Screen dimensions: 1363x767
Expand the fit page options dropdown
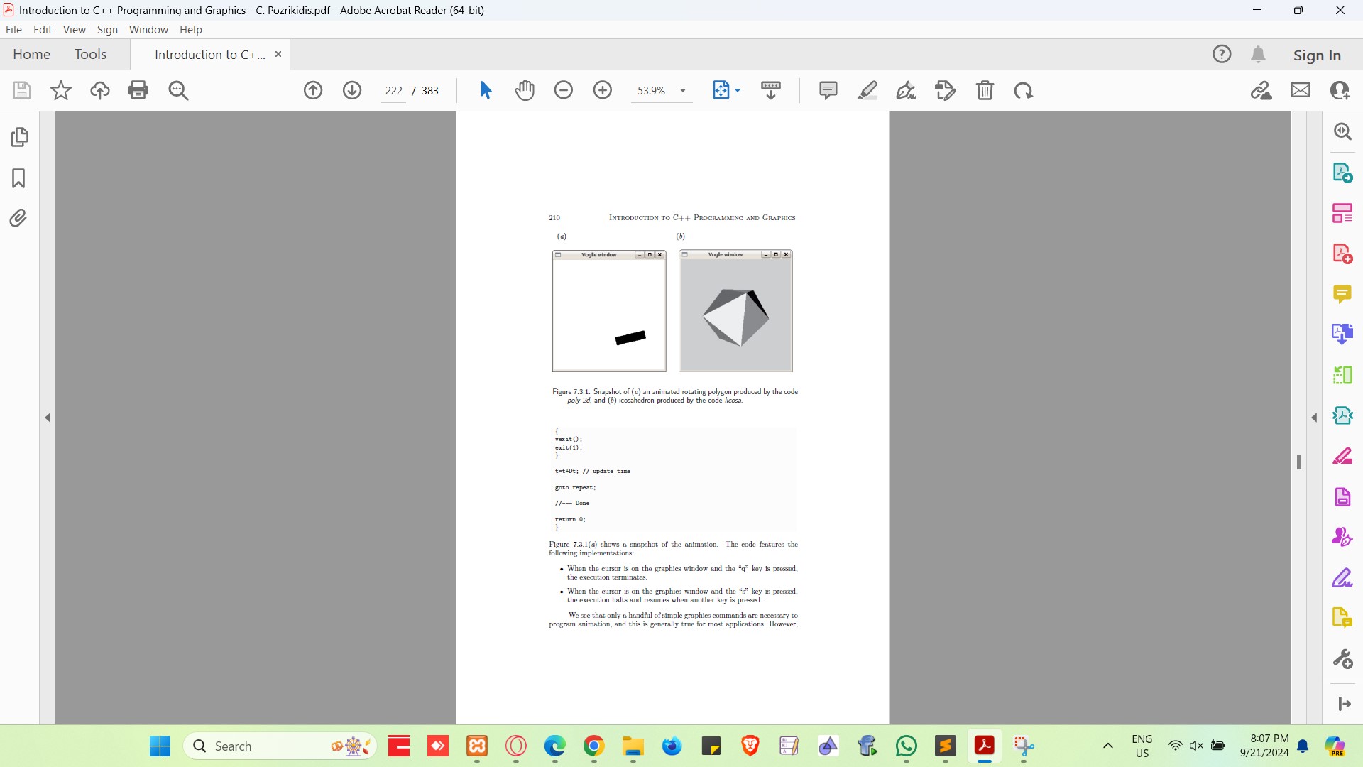coord(738,91)
